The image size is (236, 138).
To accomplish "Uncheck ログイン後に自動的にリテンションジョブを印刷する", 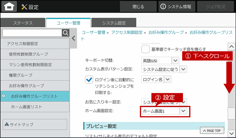I will click(x=89, y=80).
